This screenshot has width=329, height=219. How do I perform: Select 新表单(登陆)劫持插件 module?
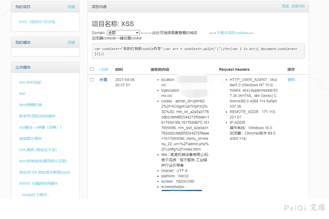(37, 116)
